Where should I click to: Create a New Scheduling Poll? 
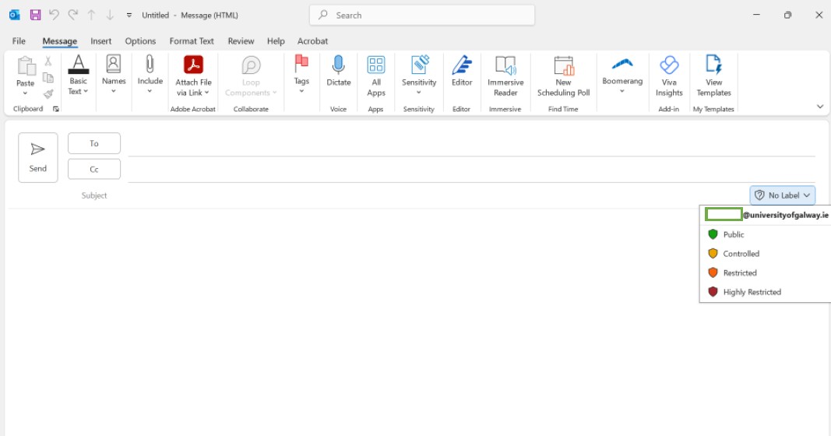click(563, 76)
